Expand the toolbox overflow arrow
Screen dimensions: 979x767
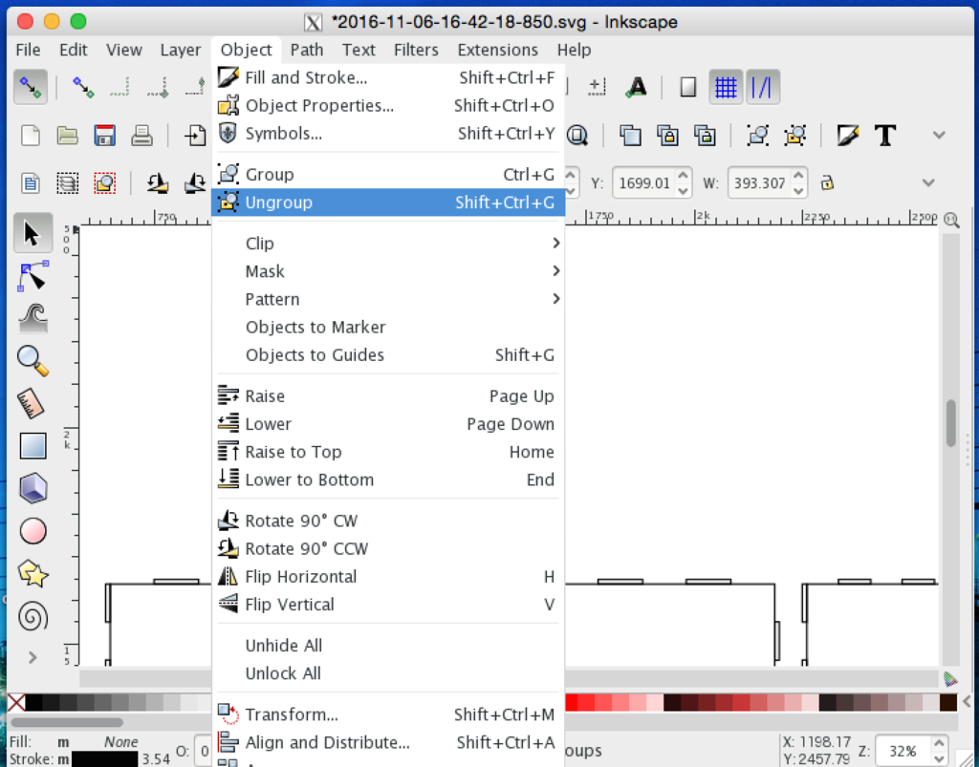[x=33, y=657]
